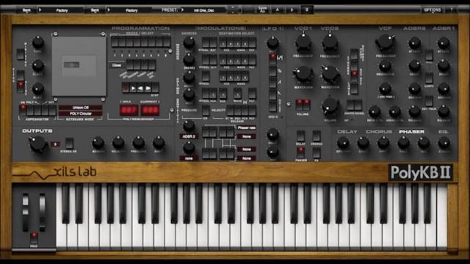
Task: Open the lowercase 'none' modulation source dropdown
Action: [x=189, y=158]
